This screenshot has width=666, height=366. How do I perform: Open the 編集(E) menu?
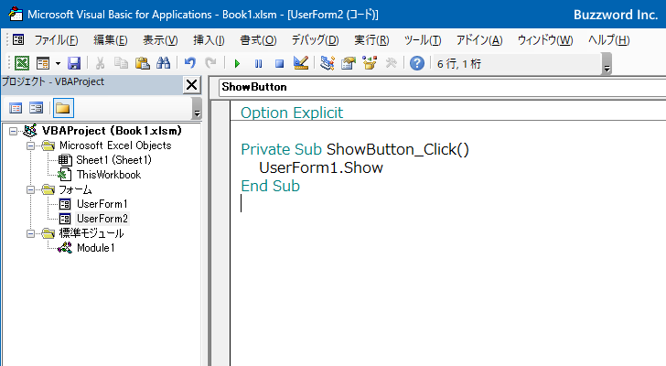(111, 40)
